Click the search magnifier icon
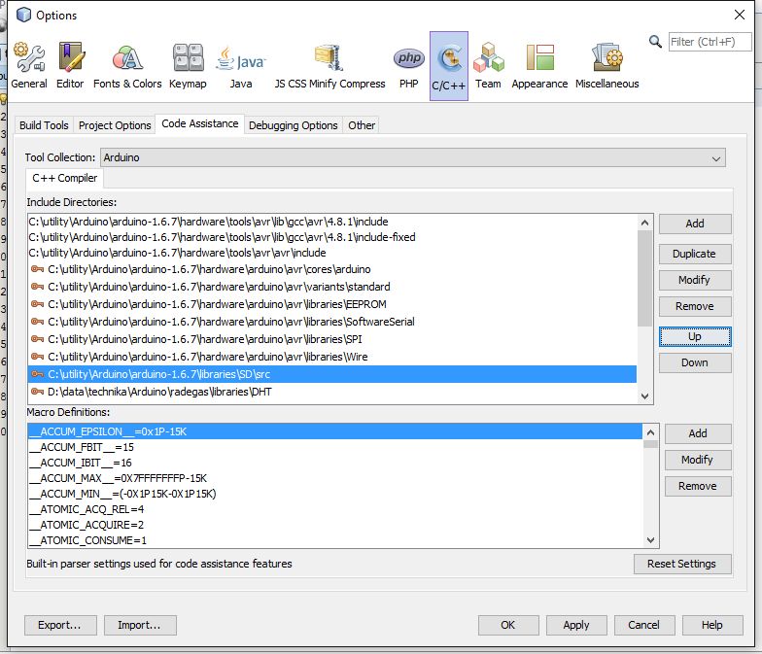Image resolution: width=762 pixels, height=654 pixels. click(655, 41)
